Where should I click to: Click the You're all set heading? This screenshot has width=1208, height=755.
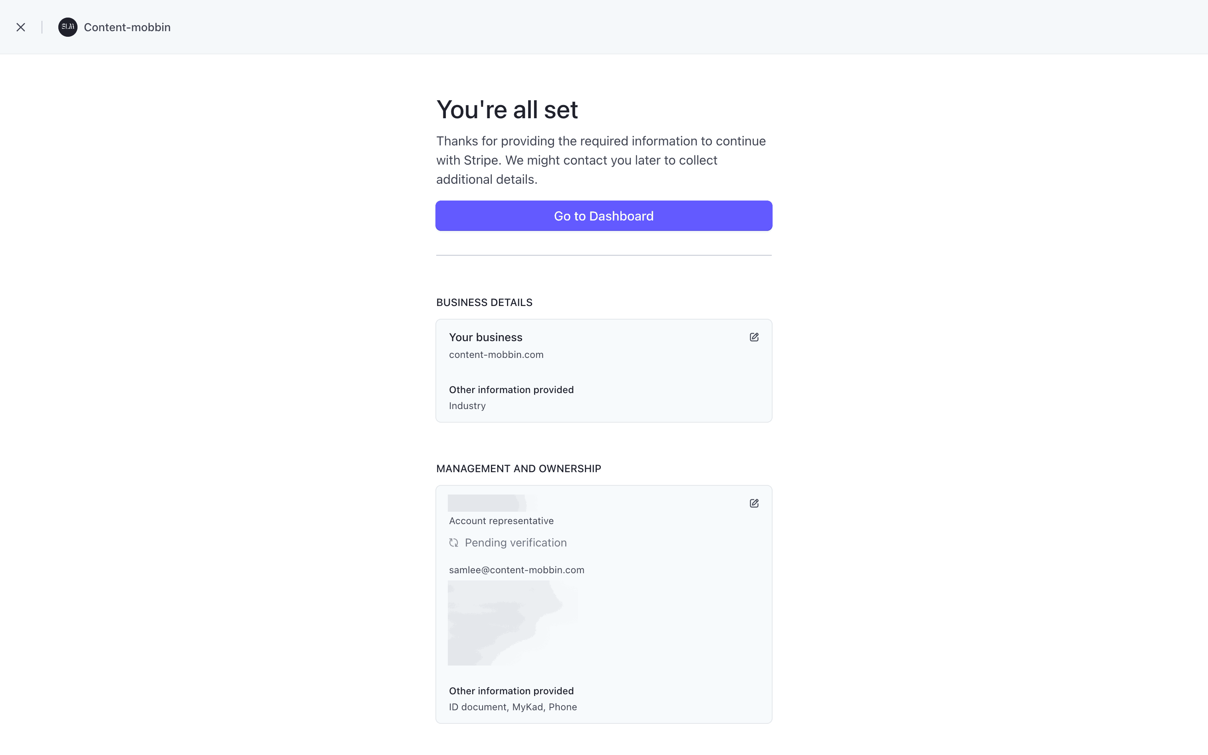(x=507, y=110)
